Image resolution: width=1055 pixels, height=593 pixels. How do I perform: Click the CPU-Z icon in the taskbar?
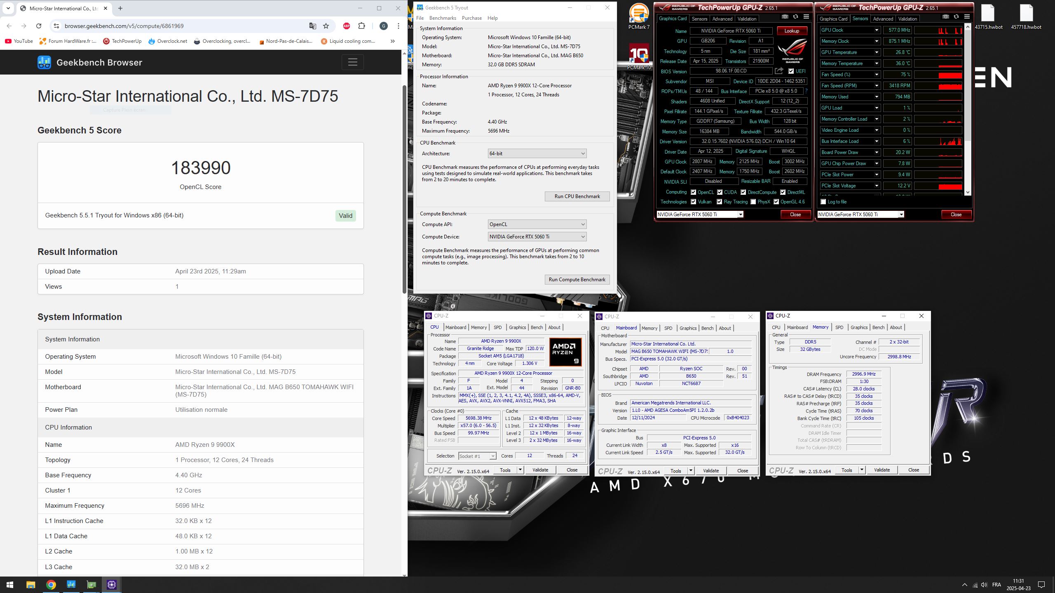112,585
